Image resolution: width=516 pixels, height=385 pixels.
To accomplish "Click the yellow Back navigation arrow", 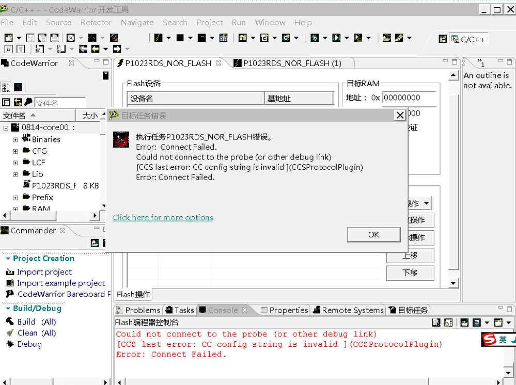I will [x=96, y=50].
